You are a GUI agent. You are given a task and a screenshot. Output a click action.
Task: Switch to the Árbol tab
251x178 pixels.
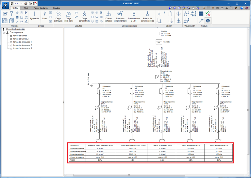(x=26, y=8)
